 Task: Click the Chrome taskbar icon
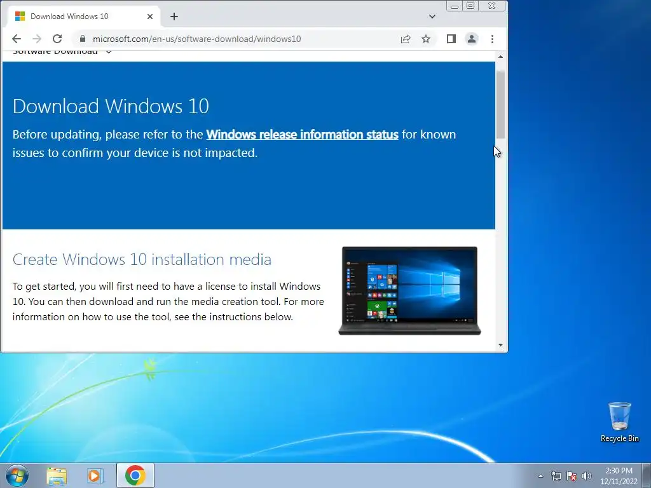(x=135, y=475)
